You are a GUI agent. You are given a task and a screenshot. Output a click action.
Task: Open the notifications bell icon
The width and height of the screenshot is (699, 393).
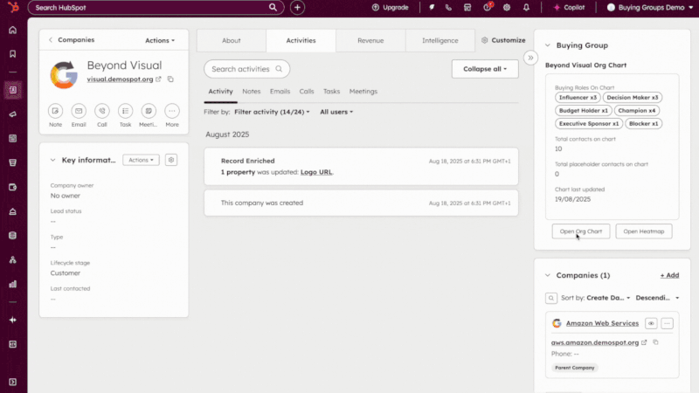pos(526,7)
